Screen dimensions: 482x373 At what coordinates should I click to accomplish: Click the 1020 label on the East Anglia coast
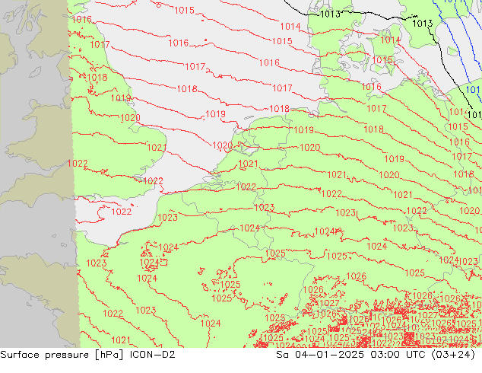130,118
